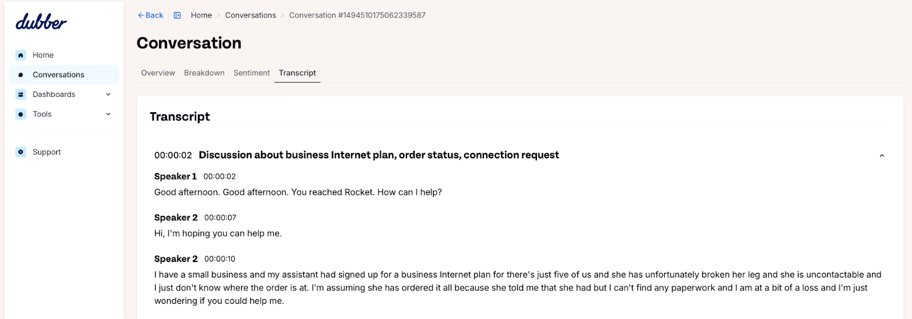Open Conversations breadcrumb link
This screenshot has width=912, height=319.
point(250,15)
